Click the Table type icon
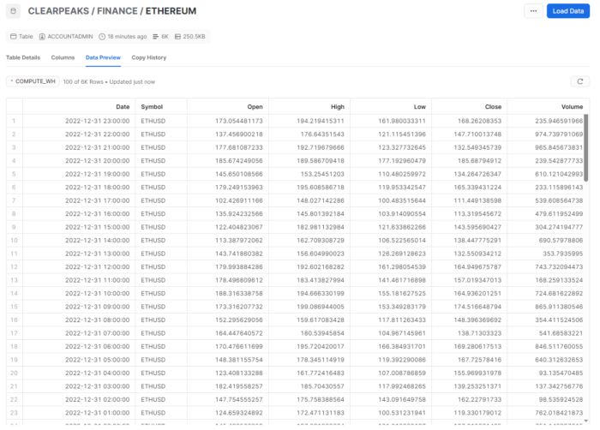600x430 pixels. [14, 36]
